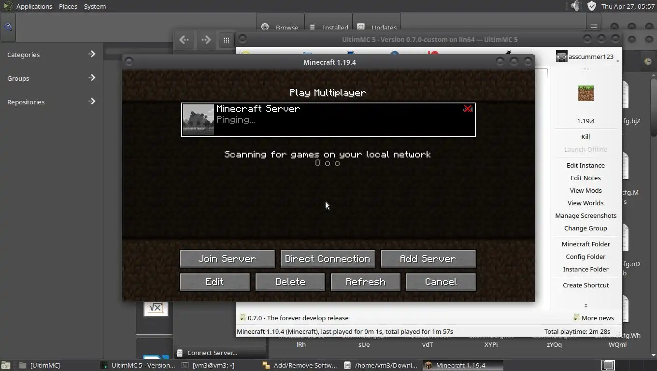Click Add Server in Minecraft
Image resolution: width=657 pixels, height=371 pixels.
pos(428,258)
